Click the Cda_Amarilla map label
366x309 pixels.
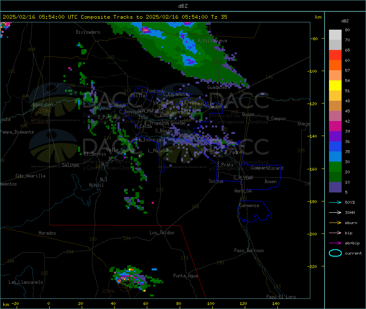[30, 176]
